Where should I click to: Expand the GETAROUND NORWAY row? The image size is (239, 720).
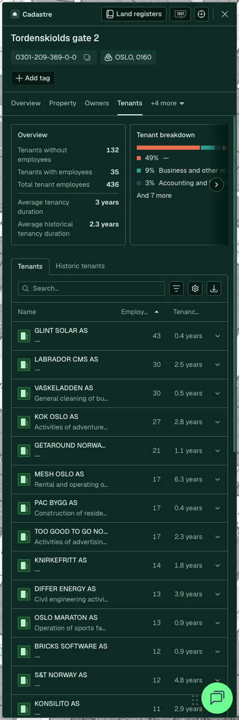(218, 451)
